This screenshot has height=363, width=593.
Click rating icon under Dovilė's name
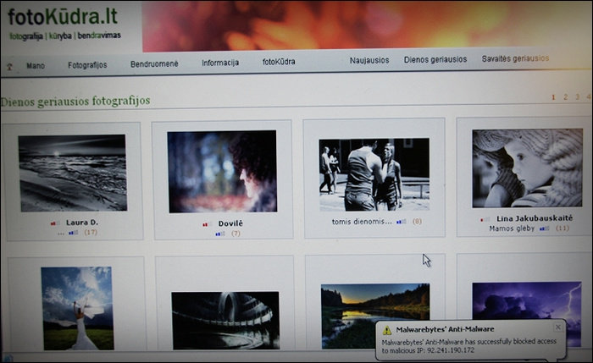[x=219, y=234]
